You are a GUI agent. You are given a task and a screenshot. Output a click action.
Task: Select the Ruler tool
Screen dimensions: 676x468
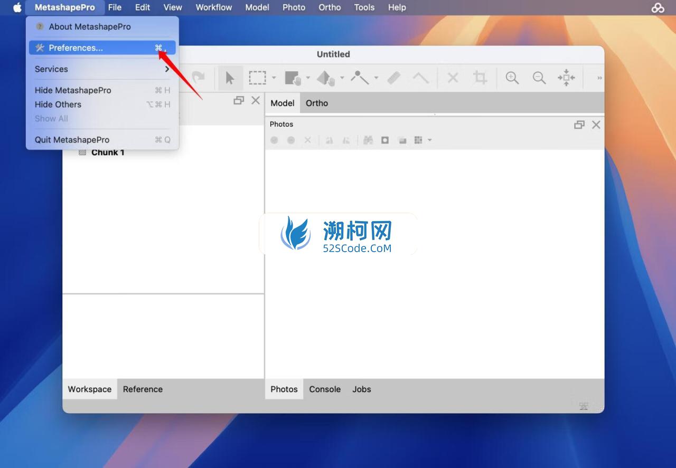pyautogui.click(x=394, y=78)
